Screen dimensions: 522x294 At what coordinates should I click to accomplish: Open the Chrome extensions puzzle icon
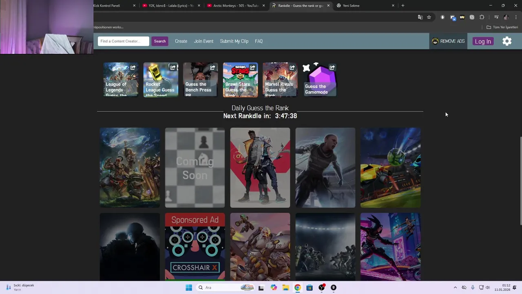[482, 17]
